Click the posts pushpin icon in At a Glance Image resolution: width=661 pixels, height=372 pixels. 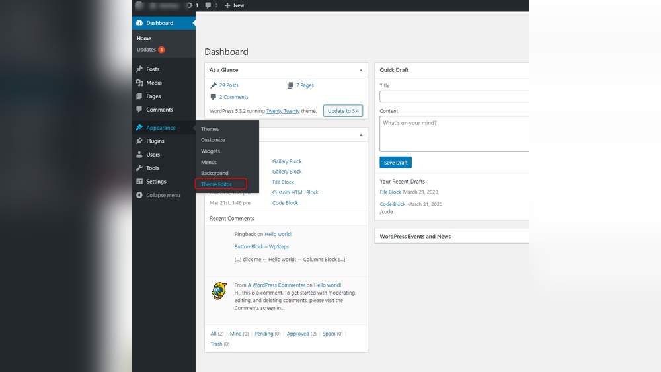pos(214,85)
